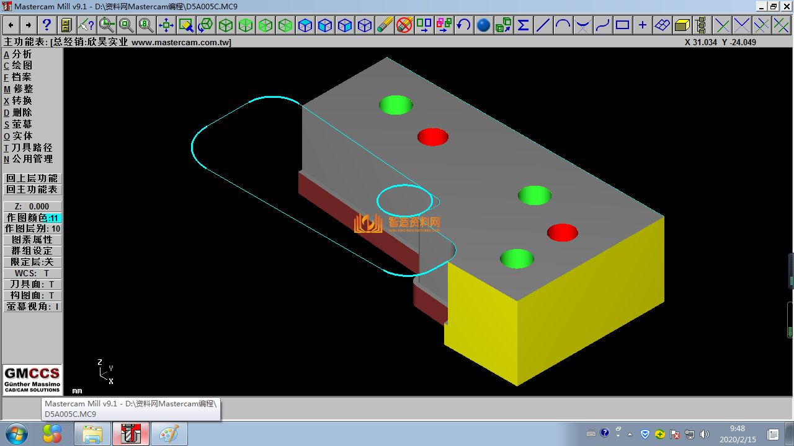
Task: Click the pencil eraser delete icon
Action: point(385,25)
